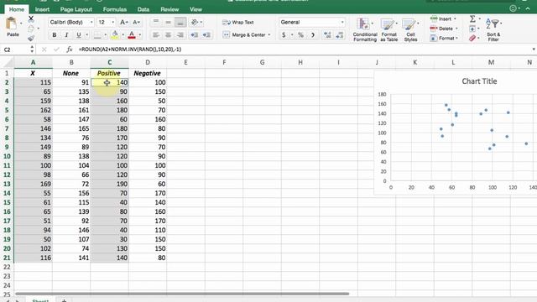This screenshot has height=302, width=537.
Task: Click into the formula bar text
Action: pos(130,49)
